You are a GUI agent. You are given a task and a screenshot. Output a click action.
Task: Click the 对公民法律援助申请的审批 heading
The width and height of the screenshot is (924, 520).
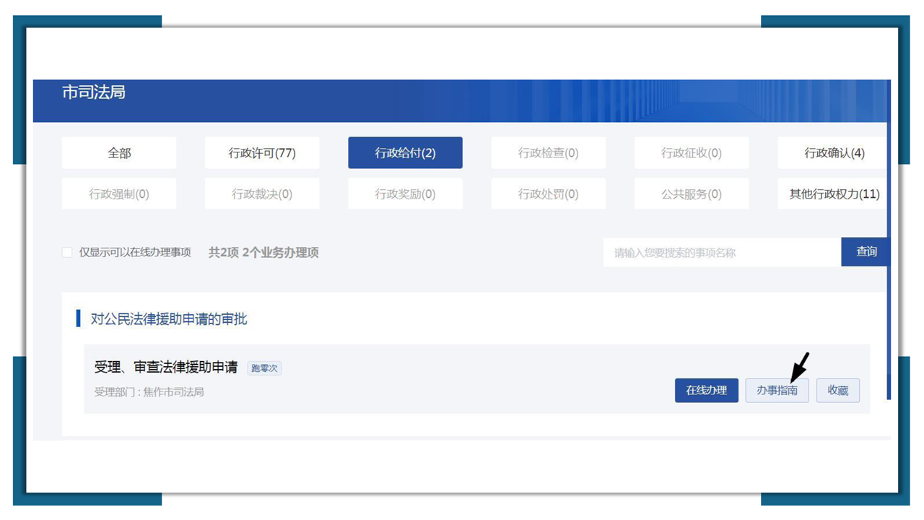tap(169, 319)
